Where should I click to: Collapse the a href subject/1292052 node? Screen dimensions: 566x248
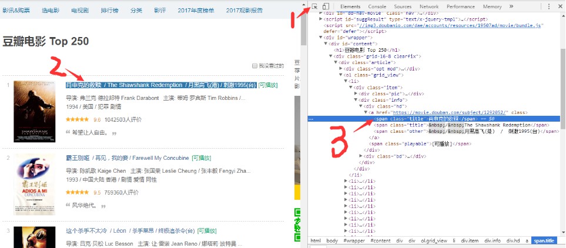point(366,113)
